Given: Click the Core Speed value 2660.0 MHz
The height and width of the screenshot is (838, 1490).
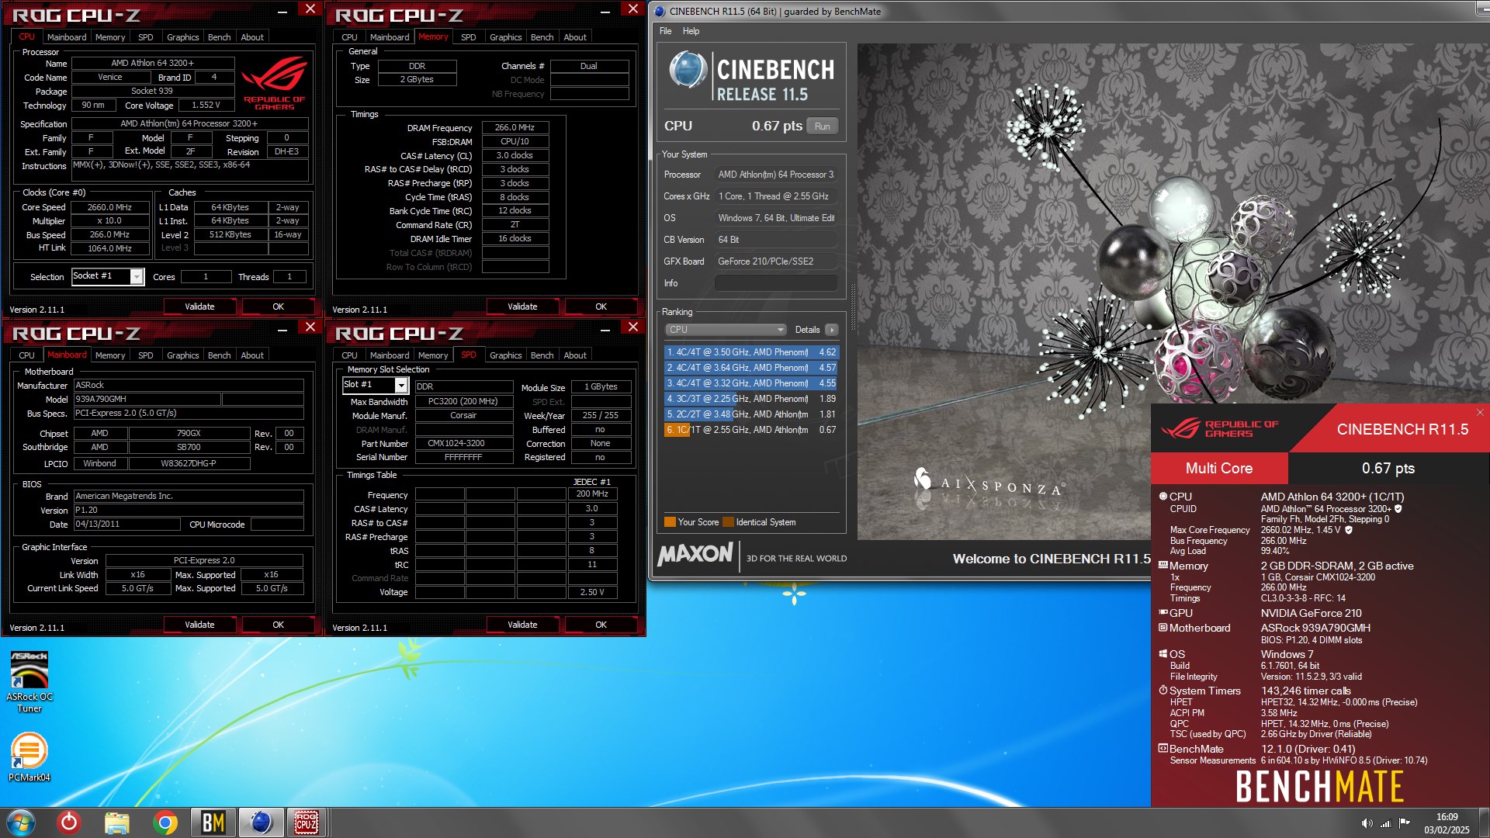Looking at the screenshot, I should [x=110, y=207].
